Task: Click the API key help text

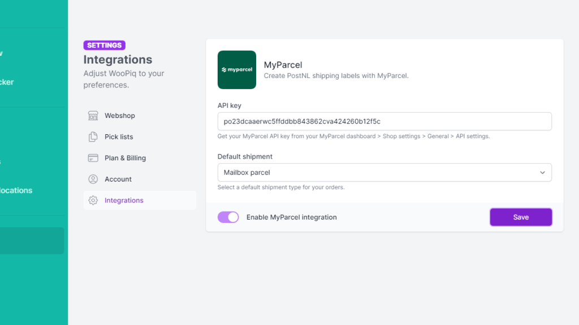Action: 354,137
